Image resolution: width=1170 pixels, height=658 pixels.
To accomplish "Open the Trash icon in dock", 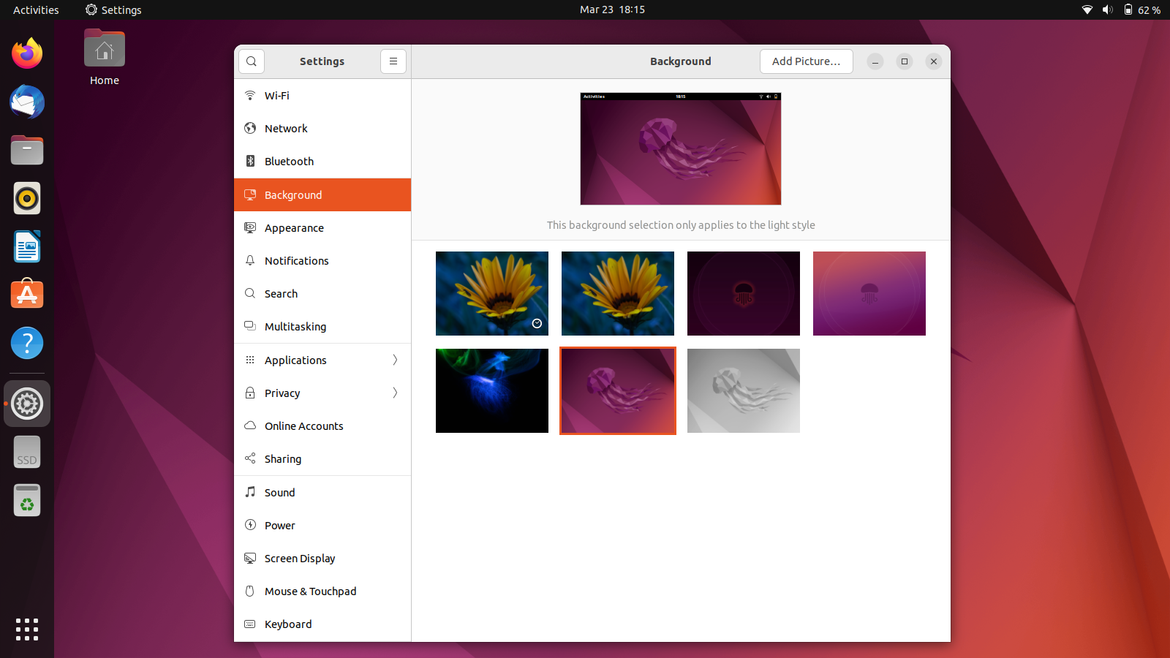I will [x=27, y=500].
